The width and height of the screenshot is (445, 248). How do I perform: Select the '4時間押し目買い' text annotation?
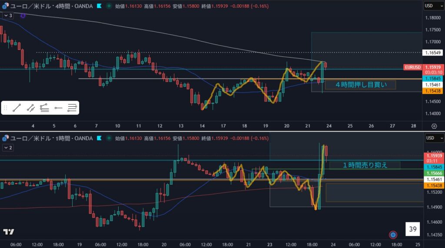pyautogui.click(x=360, y=85)
